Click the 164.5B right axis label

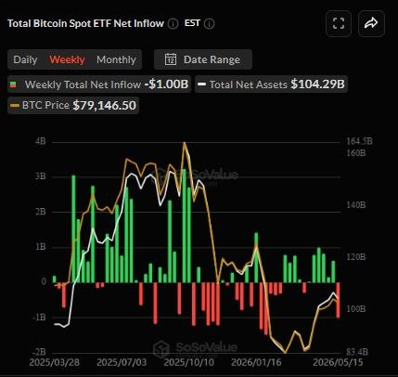pos(359,141)
